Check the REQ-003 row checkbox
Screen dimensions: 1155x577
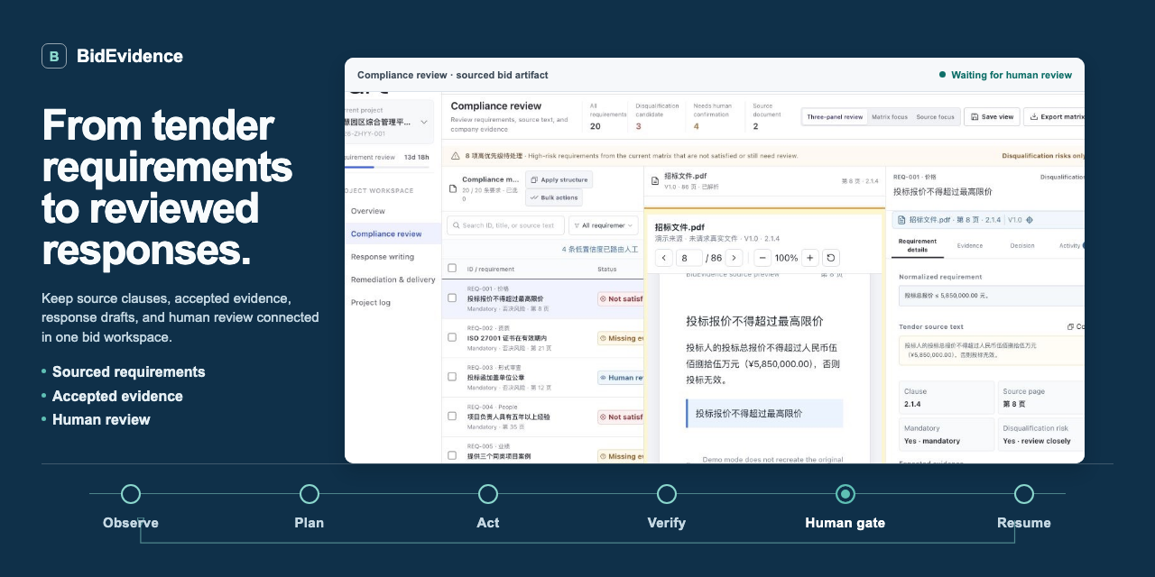pyautogui.click(x=453, y=377)
